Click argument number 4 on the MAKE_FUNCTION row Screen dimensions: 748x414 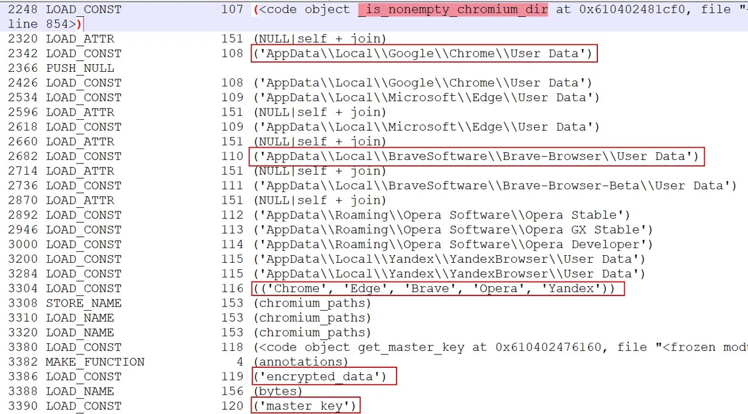point(240,361)
